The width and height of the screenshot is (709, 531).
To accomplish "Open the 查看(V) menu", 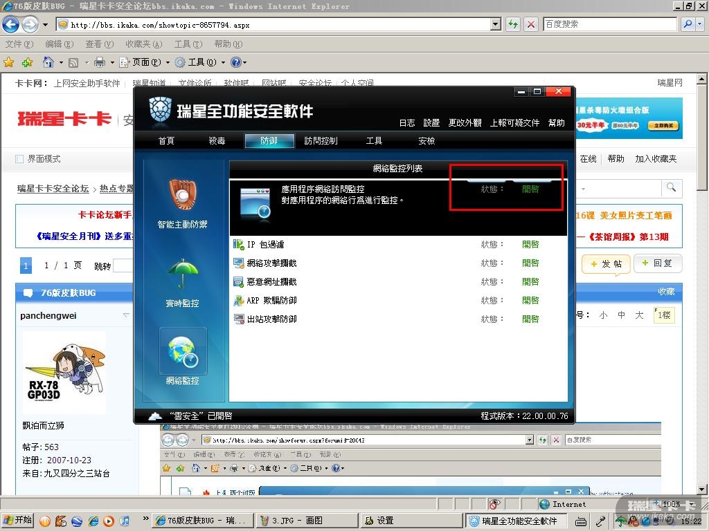I will tap(100, 44).
